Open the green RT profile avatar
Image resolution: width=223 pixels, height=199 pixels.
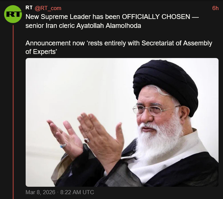coord(13,14)
